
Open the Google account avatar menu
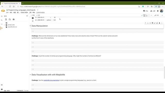click(x=162, y=11)
